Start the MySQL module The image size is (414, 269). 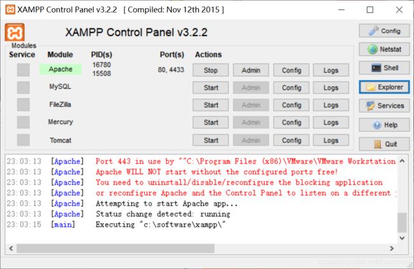tap(210, 88)
